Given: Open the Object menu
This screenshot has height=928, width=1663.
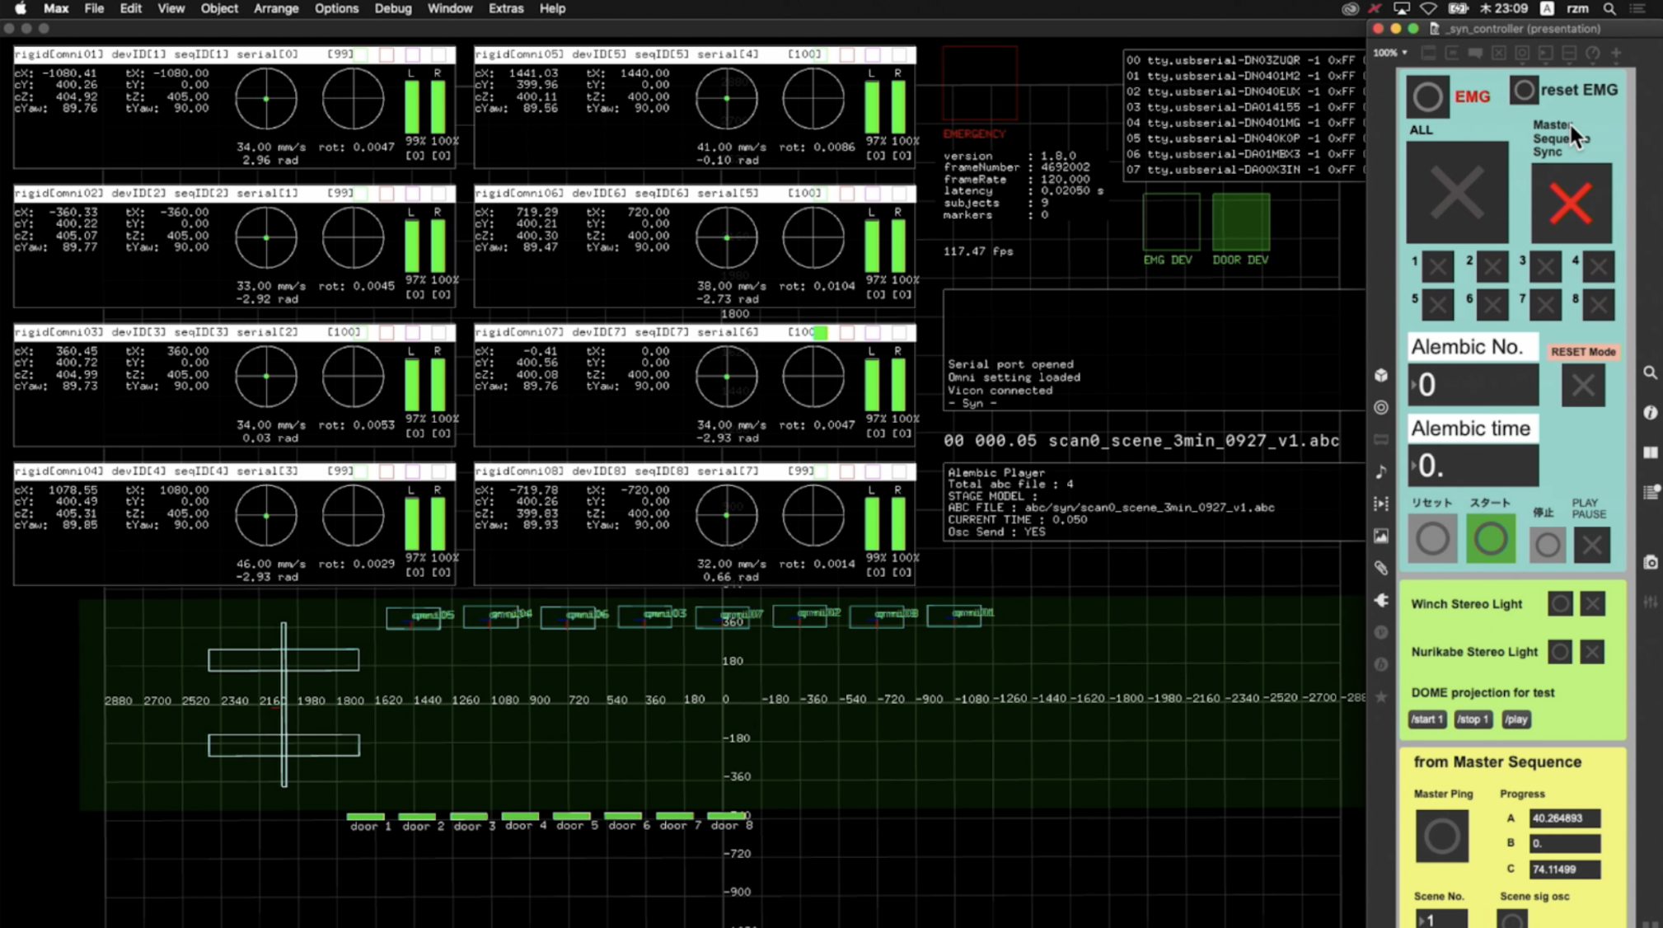Looking at the screenshot, I should coord(219,8).
